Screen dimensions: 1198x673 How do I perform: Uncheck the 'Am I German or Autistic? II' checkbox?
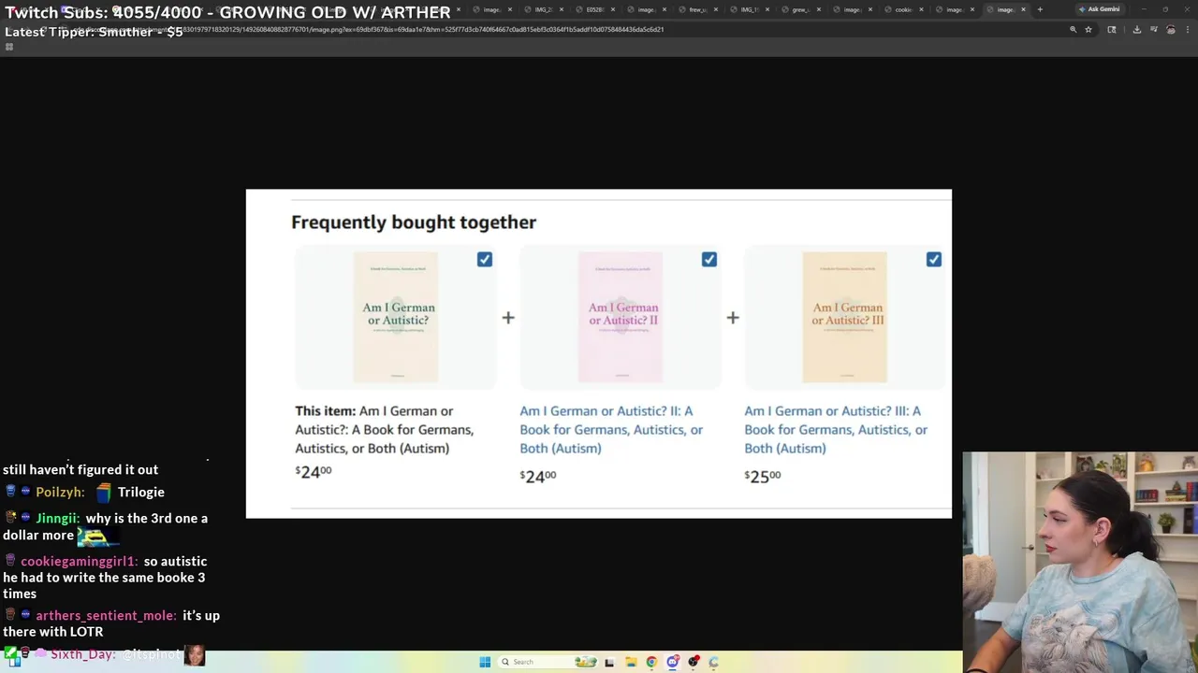709,259
